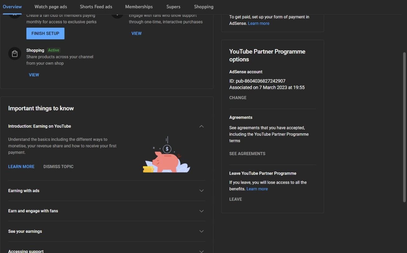This screenshot has height=253, width=407.
Task: Select the Supers tab
Action: [x=173, y=7]
